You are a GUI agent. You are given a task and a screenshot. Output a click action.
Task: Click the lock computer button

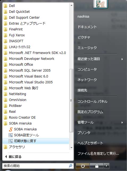[x=97, y=166]
